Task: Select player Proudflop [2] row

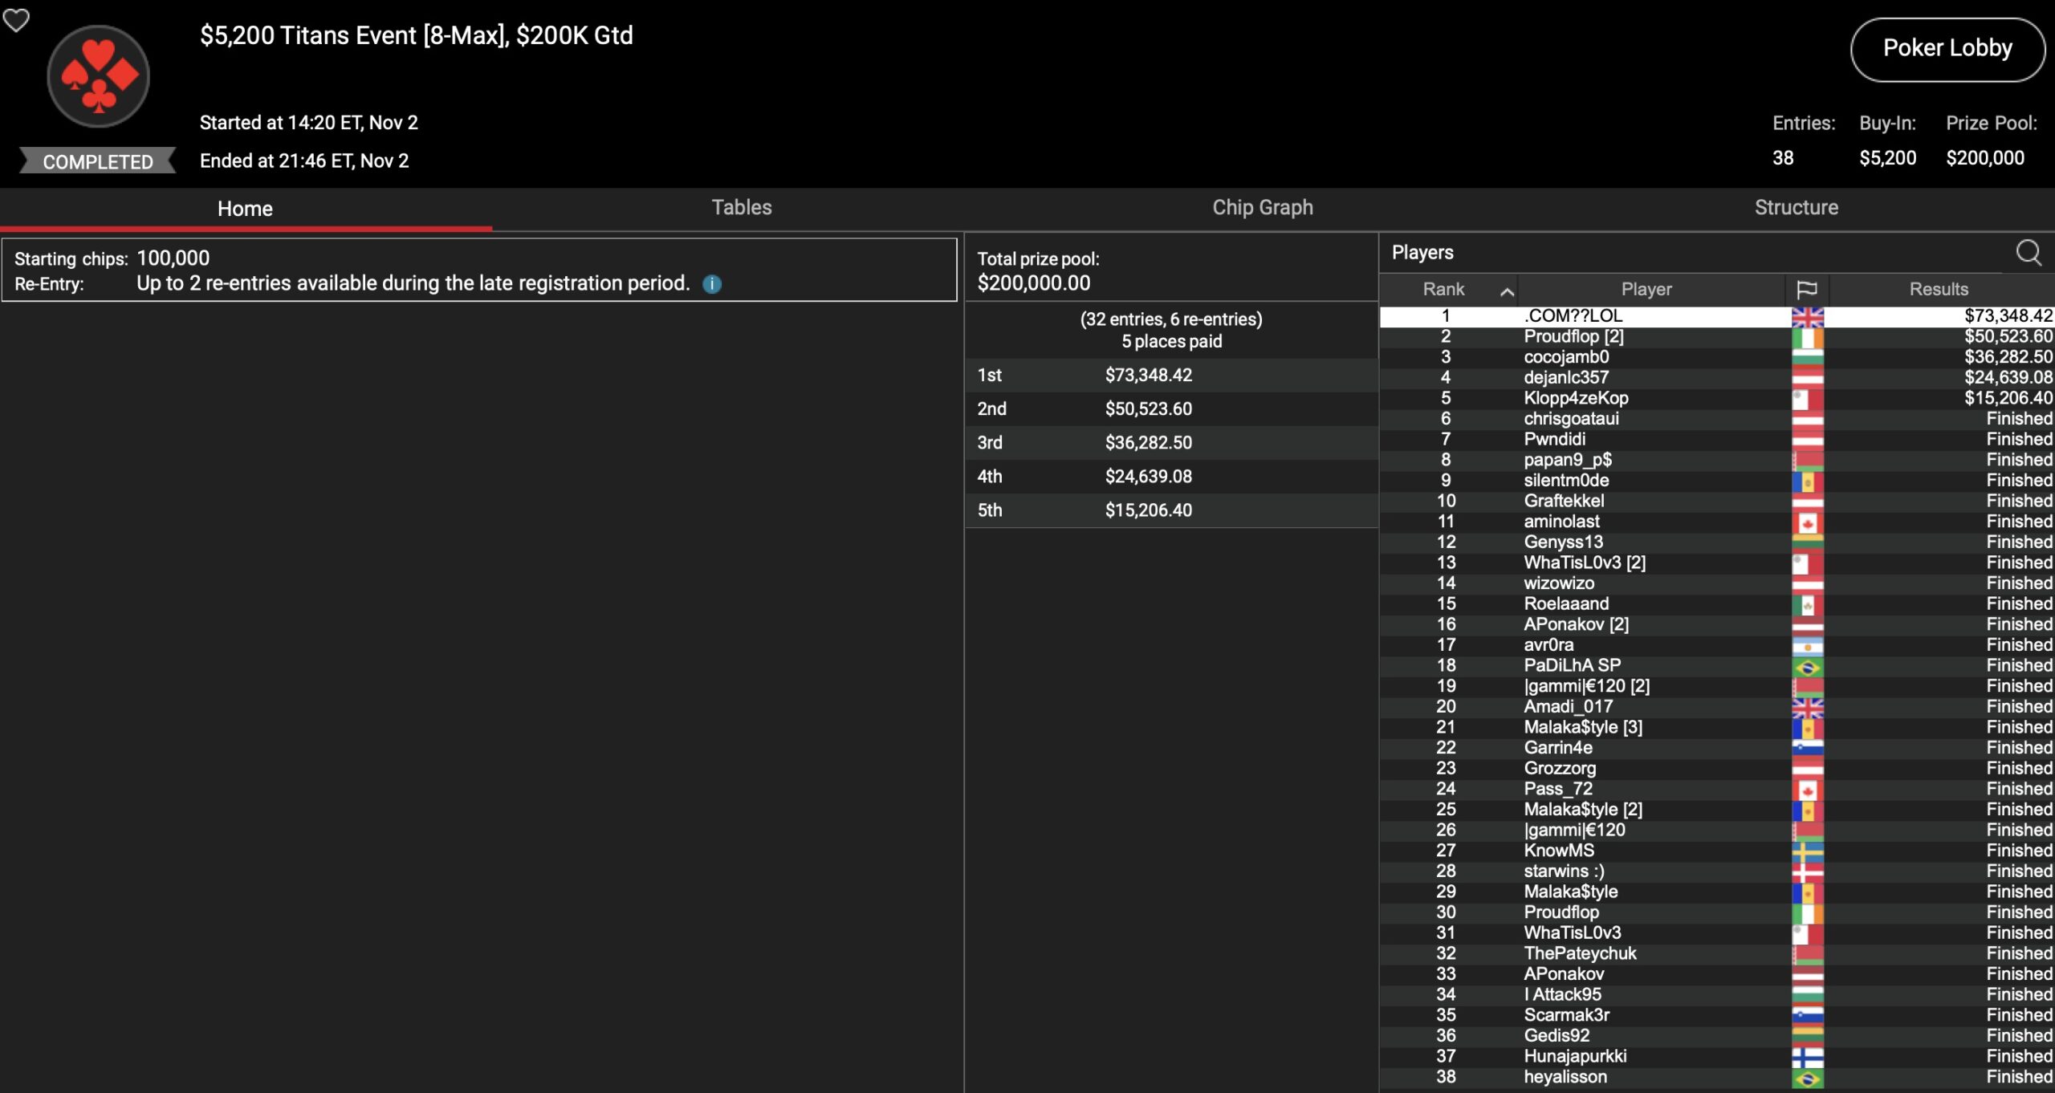Action: [x=1573, y=337]
